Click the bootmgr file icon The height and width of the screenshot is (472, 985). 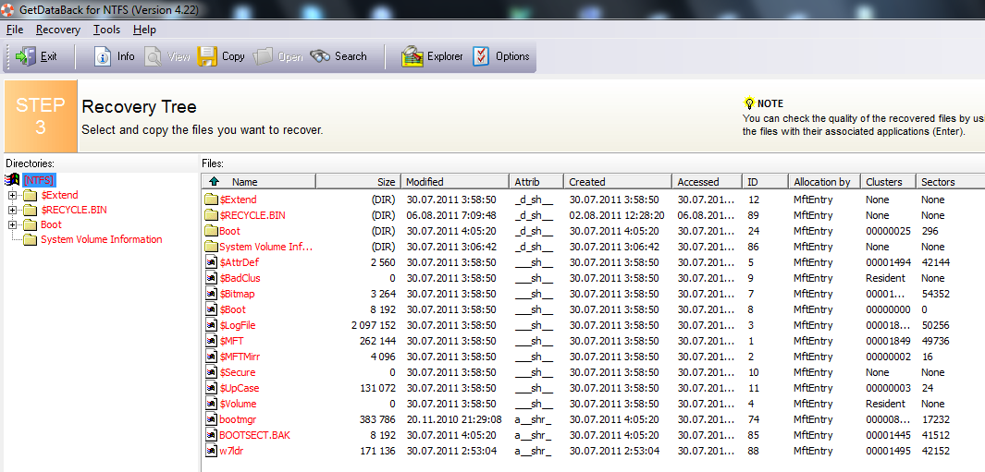tap(212, 419)
